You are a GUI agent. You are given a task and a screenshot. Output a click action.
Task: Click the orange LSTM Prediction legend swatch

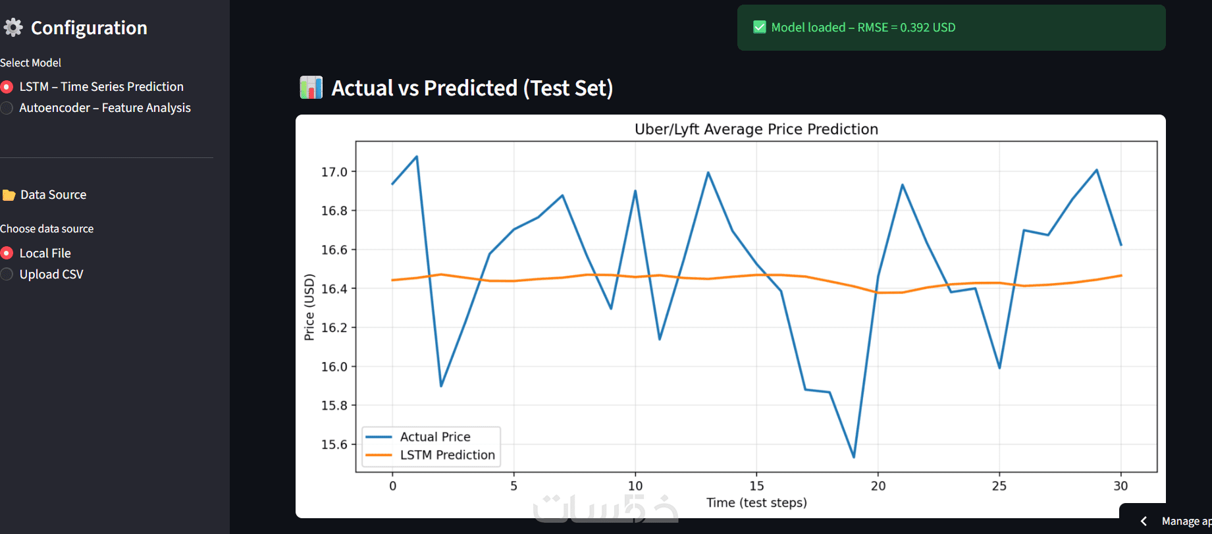point(379,455)
